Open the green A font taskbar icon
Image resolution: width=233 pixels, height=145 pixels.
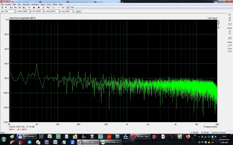(100, 136)
